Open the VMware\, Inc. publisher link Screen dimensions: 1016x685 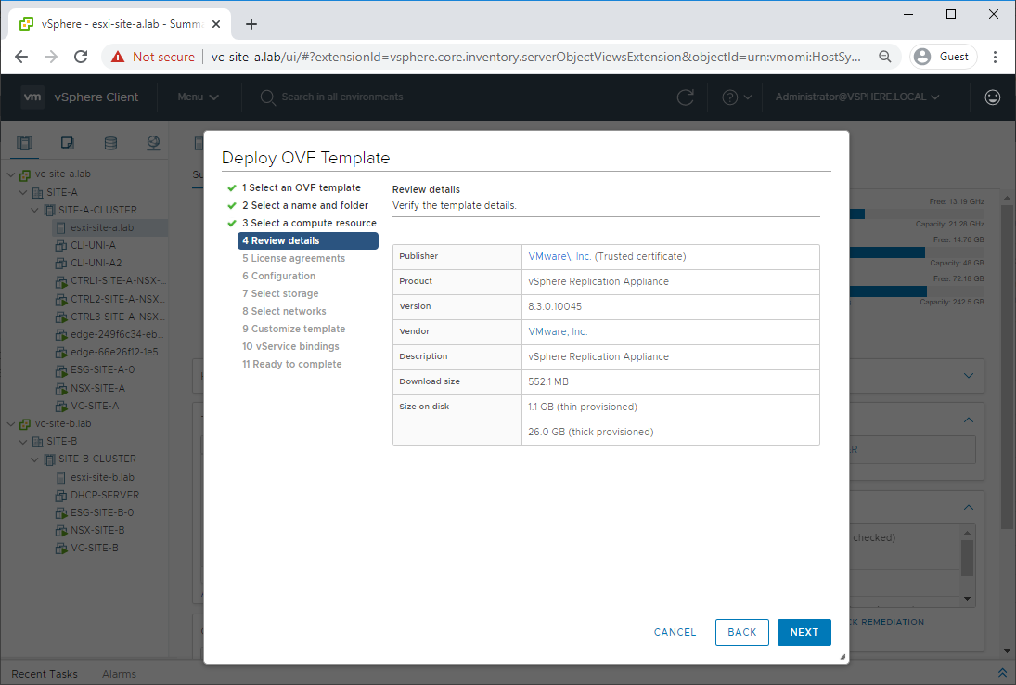559,256
